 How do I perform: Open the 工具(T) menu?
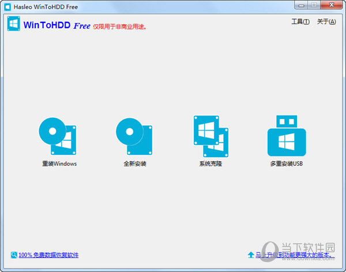pos(300,21)
